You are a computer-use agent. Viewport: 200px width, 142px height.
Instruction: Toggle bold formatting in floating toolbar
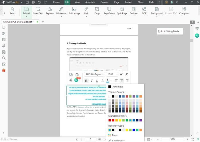click(x=86, y=81)
